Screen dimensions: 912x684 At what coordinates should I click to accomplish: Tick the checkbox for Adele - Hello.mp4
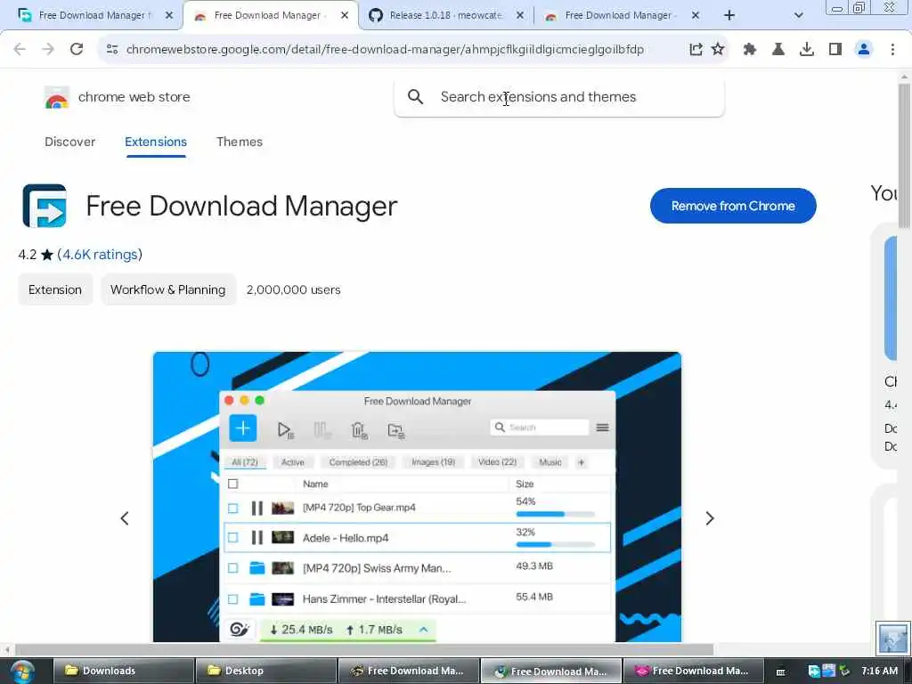pyautogui.click(x=233, y=538)
